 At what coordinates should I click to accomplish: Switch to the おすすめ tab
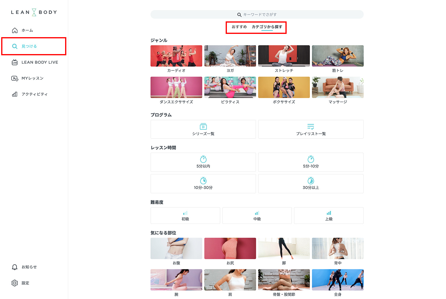[239, 27]
